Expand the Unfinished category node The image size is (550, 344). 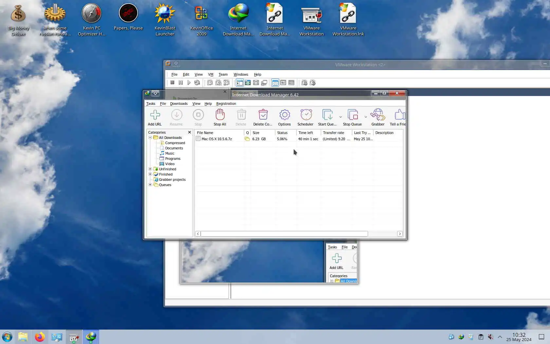150,169
